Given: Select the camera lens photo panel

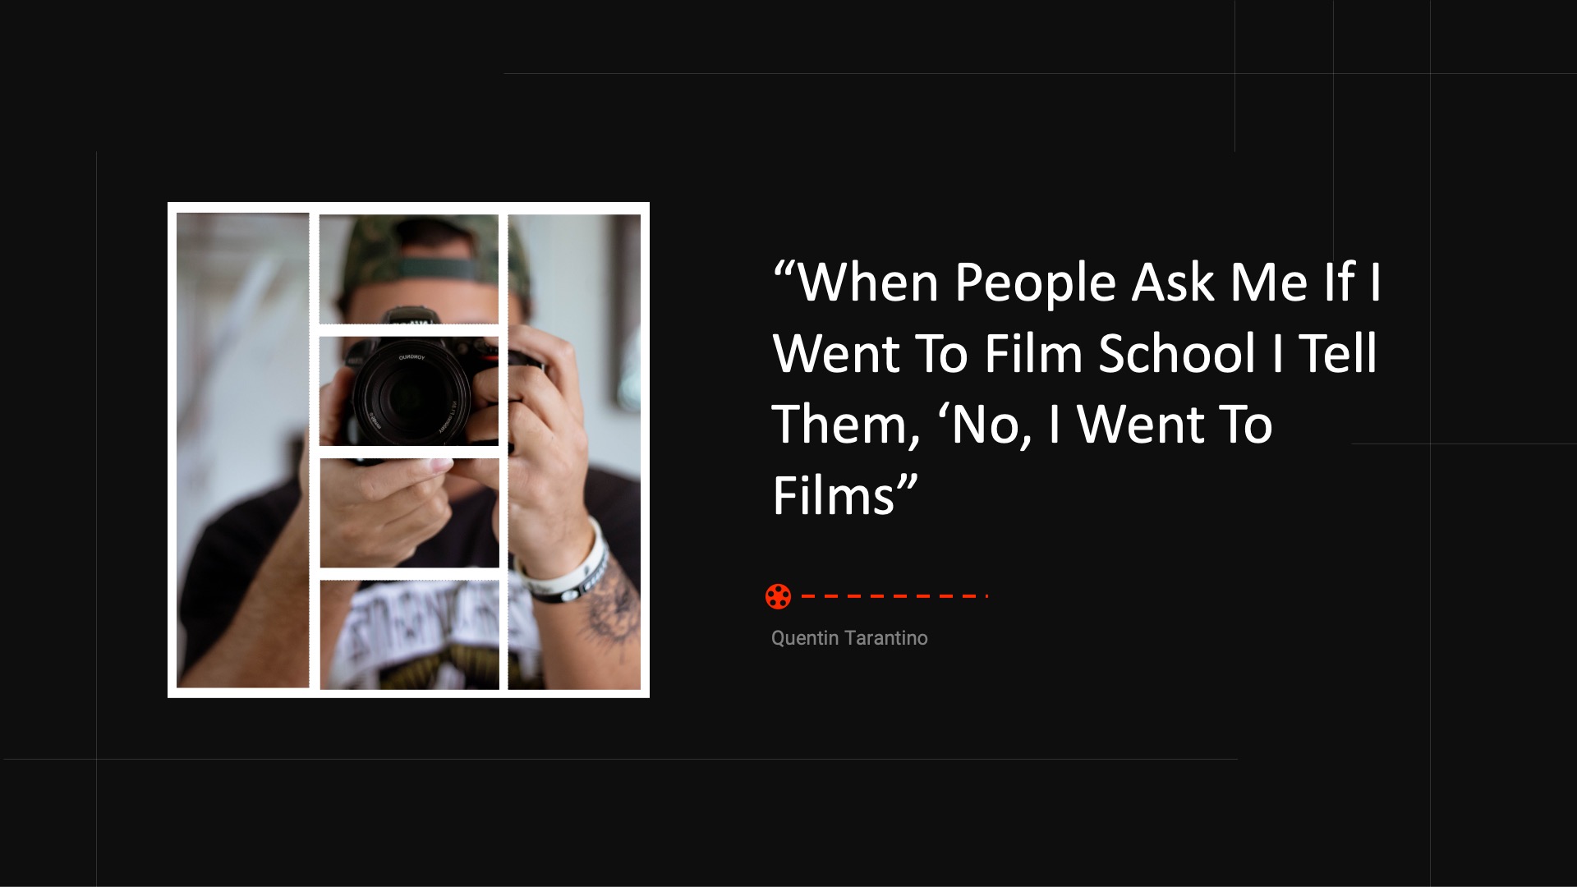Looking at the screenshot, I should (409, 391).
